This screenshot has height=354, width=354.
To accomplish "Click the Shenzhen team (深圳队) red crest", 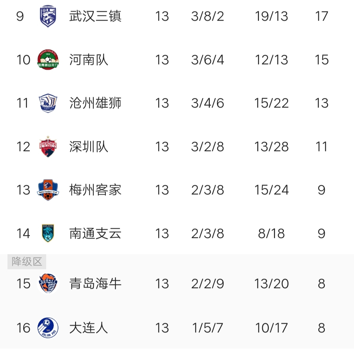I will coord(48,147).
